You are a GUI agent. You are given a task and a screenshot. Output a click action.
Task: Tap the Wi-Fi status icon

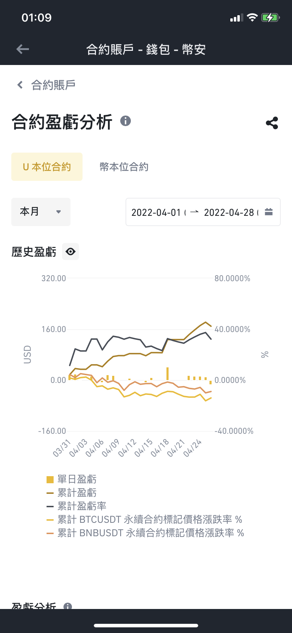[x=252, y=17]
